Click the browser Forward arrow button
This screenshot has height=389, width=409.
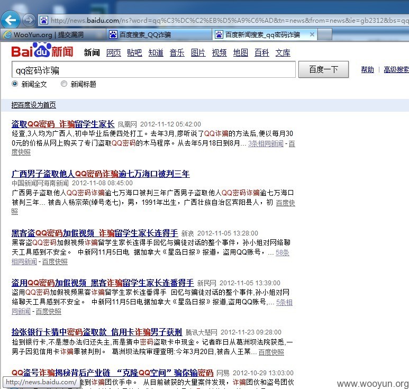point(29,20)
